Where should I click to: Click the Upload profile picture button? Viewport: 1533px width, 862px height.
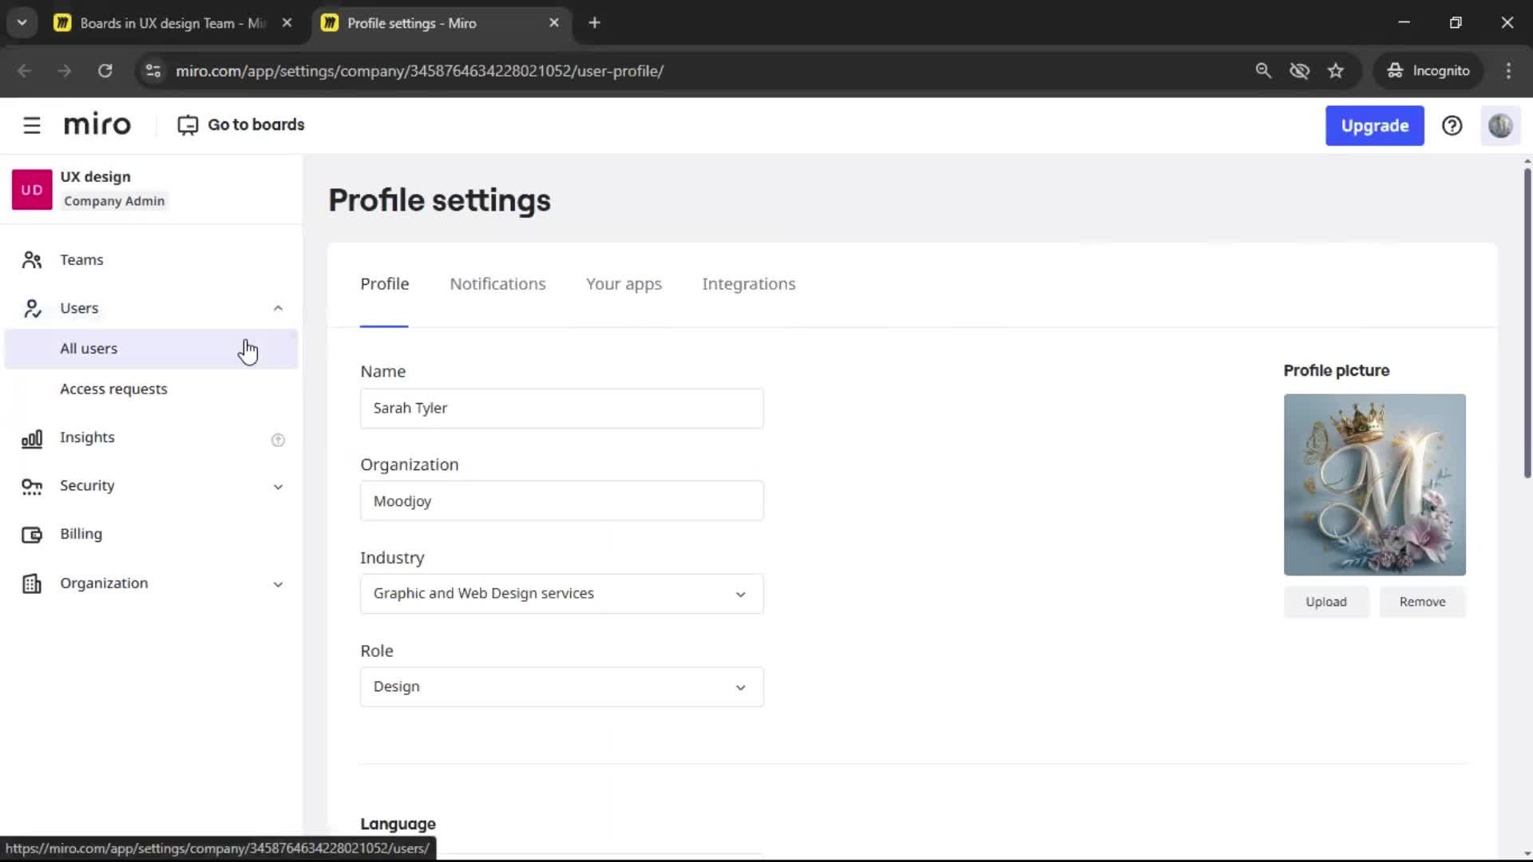(x=1325, y=602)
